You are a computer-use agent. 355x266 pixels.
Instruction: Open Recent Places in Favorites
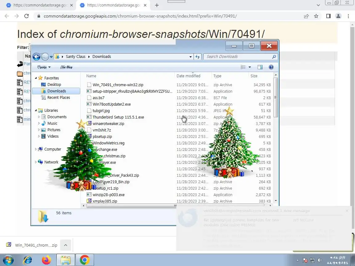click(59, 98)
